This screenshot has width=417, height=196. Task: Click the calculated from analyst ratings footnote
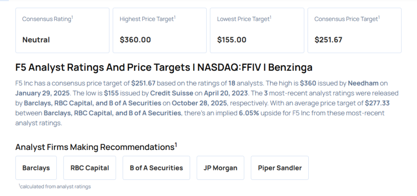55,187
